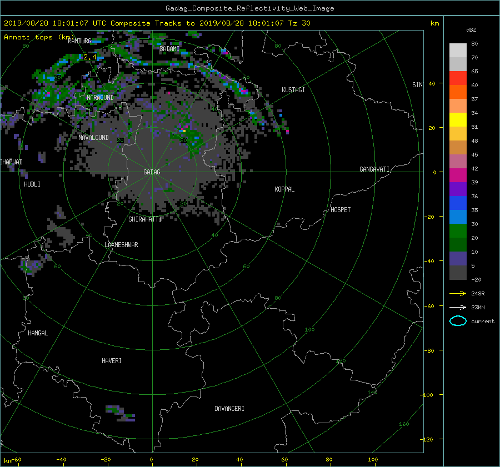
Task: Click the gray 5 dBZ legend swatch
Action: (458, 273)
